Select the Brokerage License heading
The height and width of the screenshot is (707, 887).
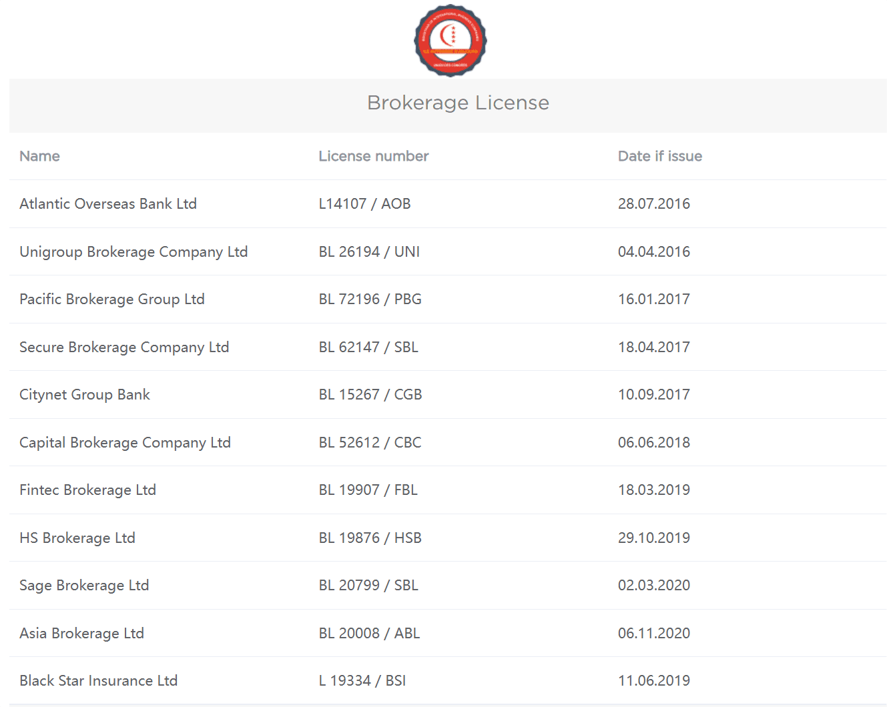458,103
